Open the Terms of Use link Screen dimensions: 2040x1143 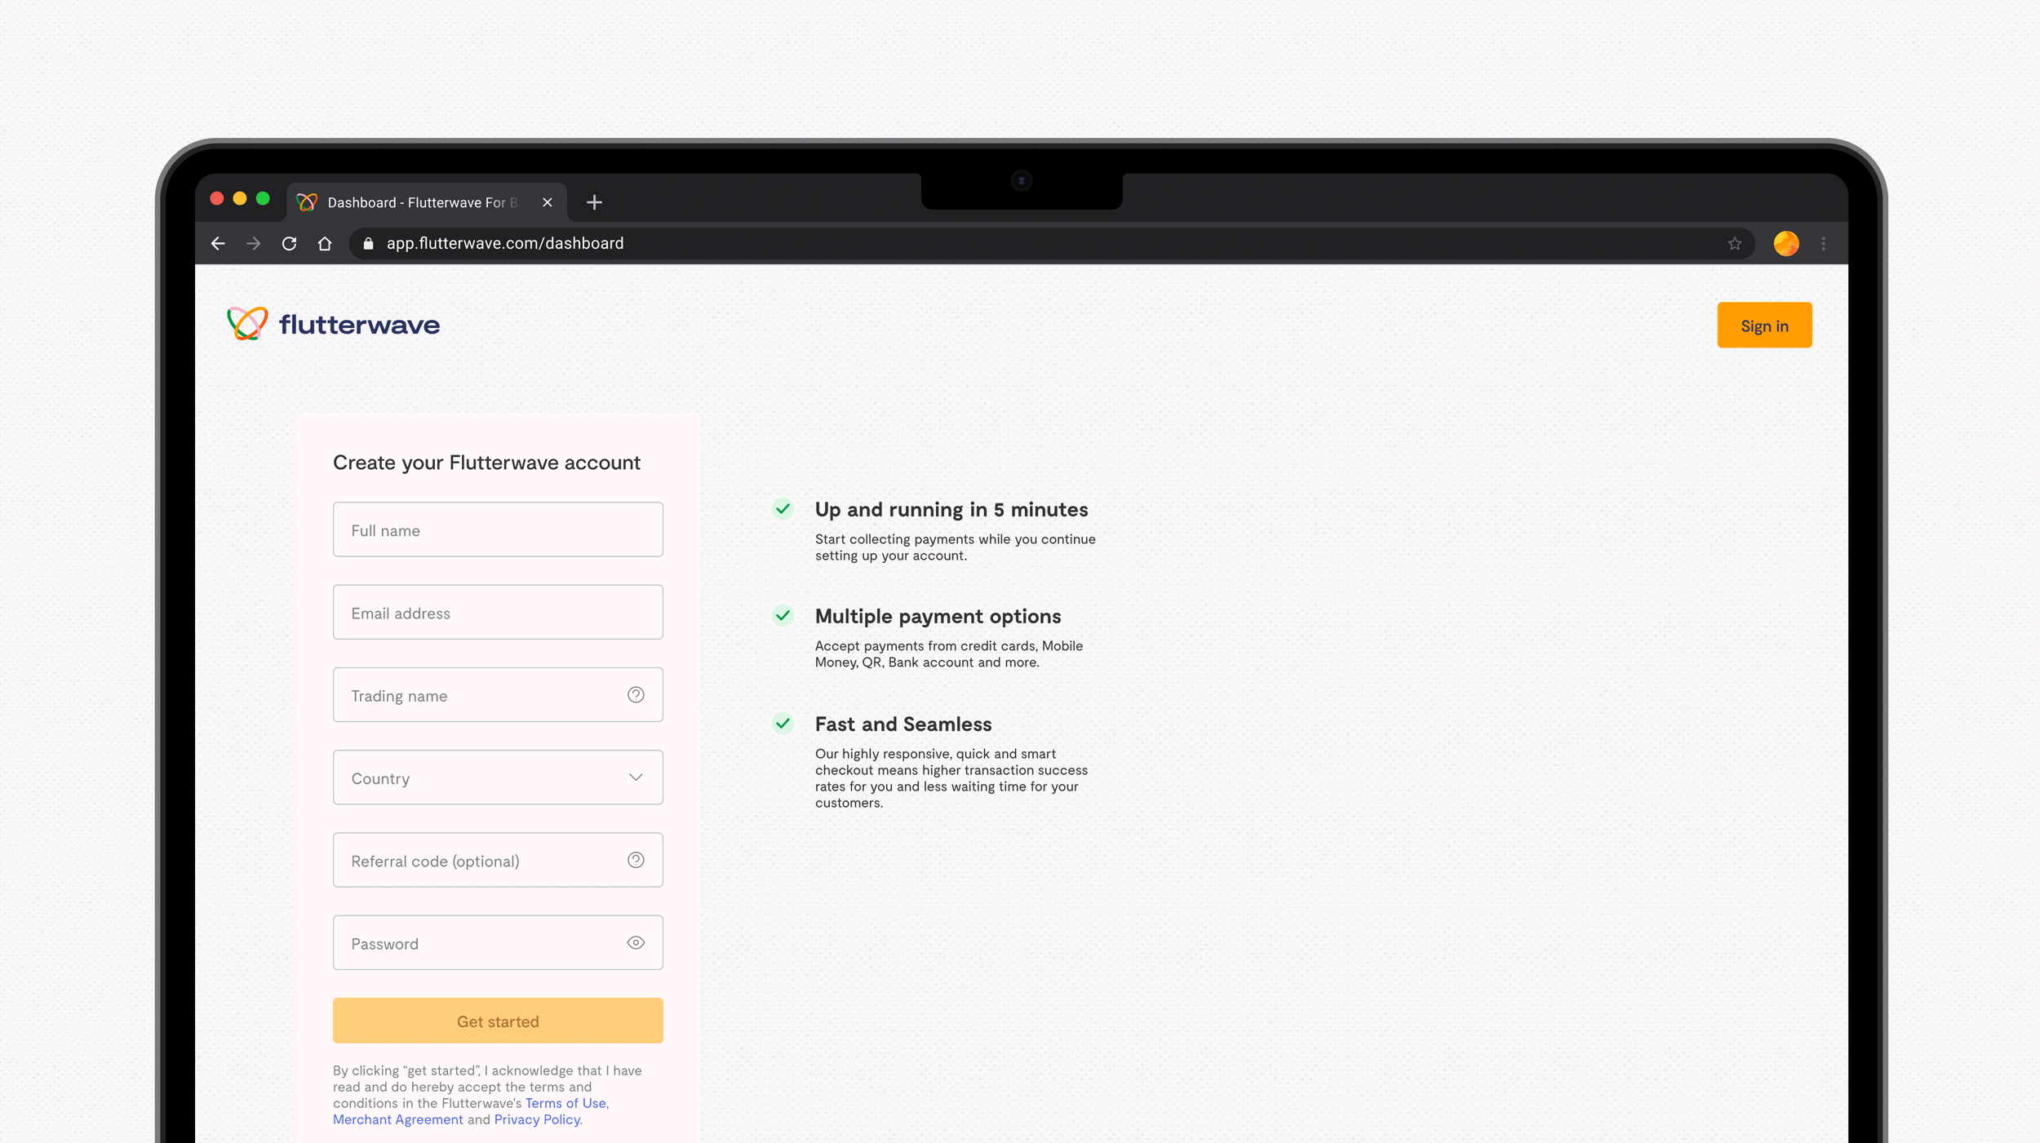click(565, 1103)
